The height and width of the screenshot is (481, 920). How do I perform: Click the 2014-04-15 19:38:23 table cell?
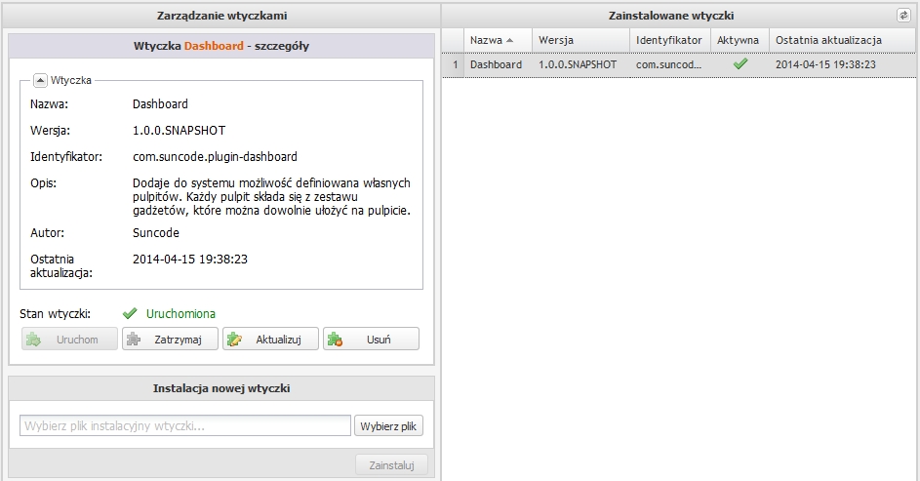tap(843, 64)
